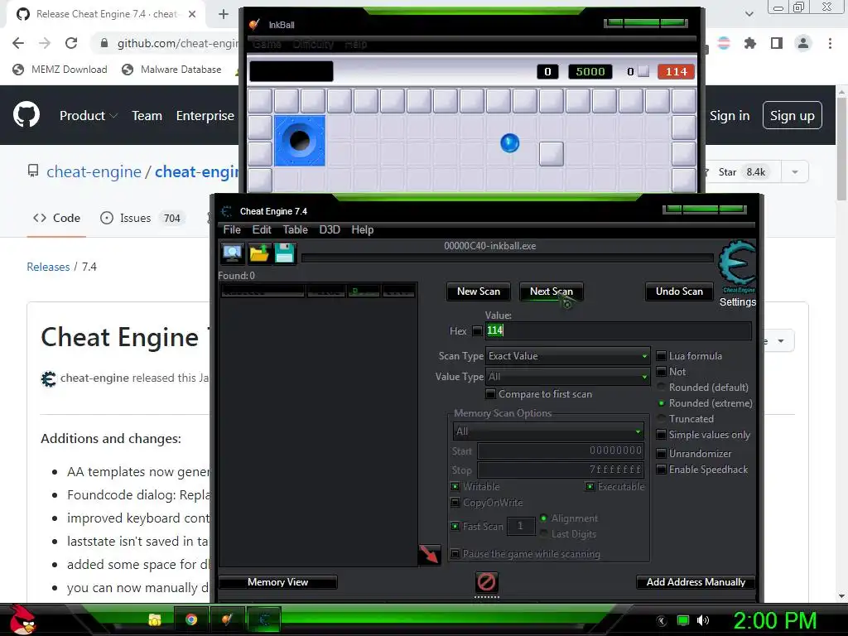Click the Chrome taskbar icon
The height and width of the screenshot is (636, 848).
191,619
